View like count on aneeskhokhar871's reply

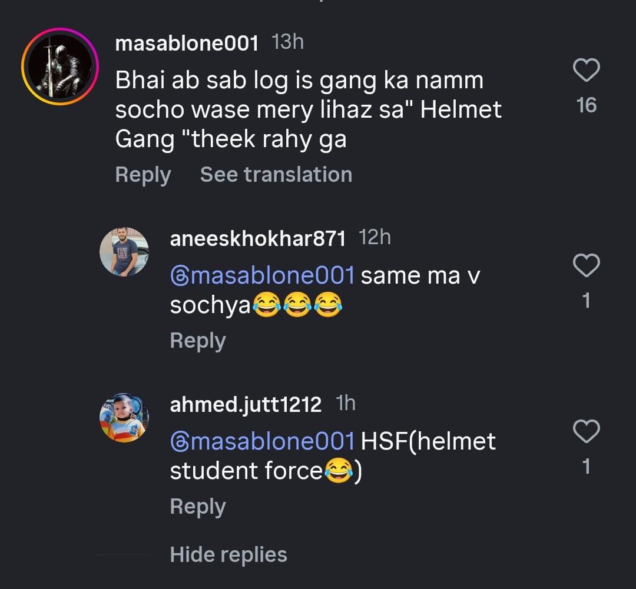tap(587, 301)
